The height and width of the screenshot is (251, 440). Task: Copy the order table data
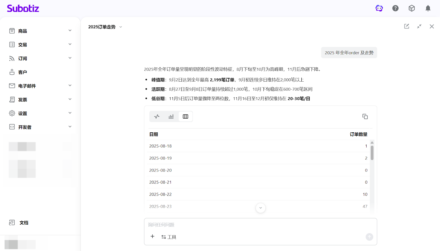365,116
